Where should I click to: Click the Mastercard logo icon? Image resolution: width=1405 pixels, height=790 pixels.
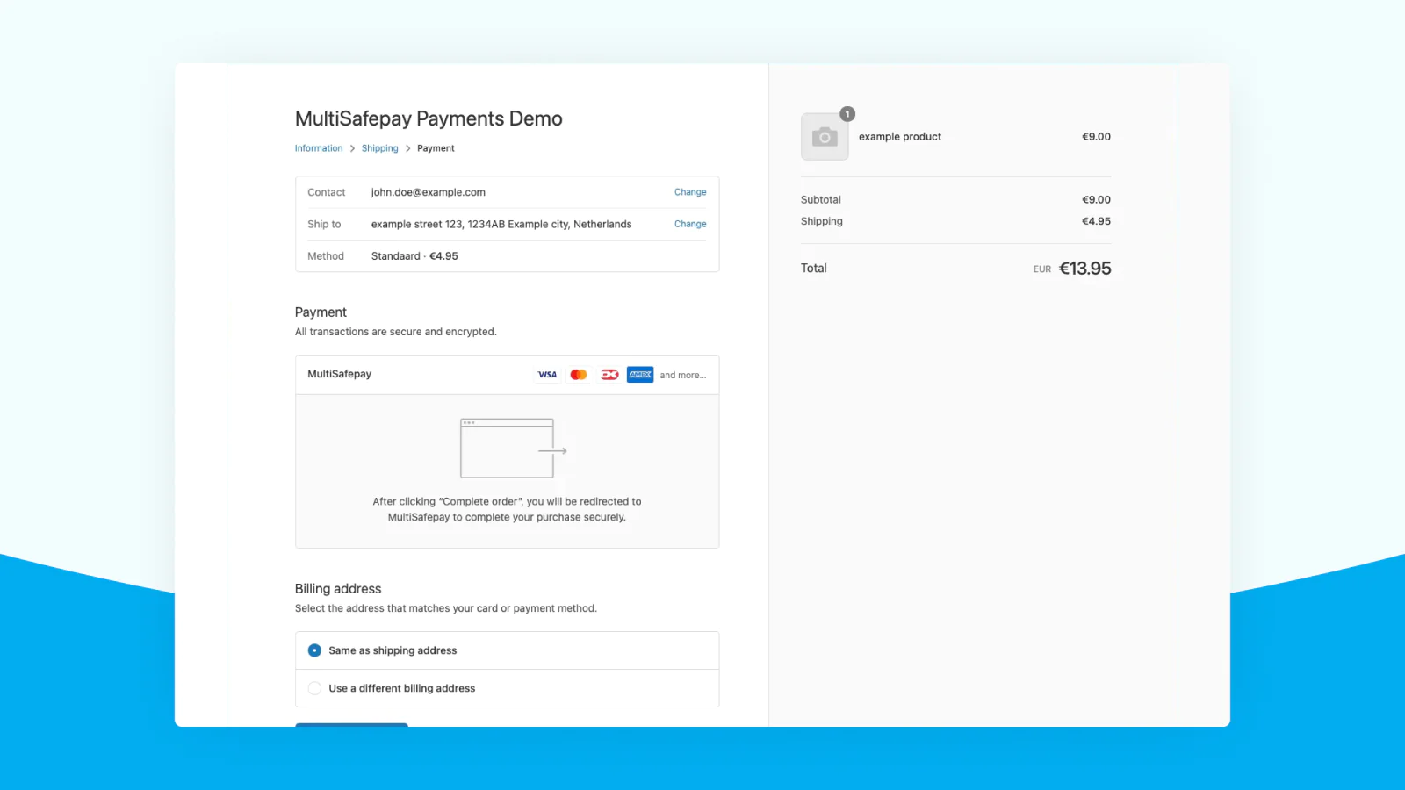pos(579,375)
